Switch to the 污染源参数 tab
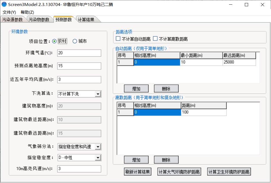Viewport: 271px width, 183px height. point(13,20)
